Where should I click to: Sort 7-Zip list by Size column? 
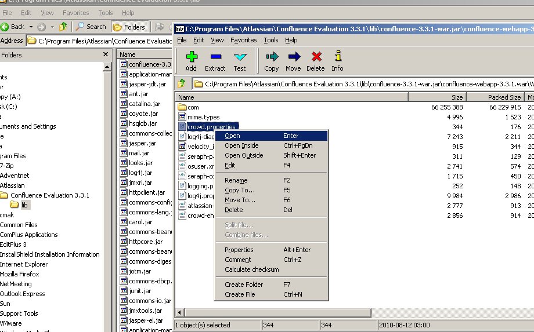click(x=437, y=97)
